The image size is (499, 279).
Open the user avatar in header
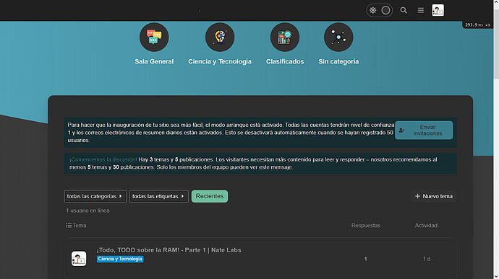click(x=438, y=10)
